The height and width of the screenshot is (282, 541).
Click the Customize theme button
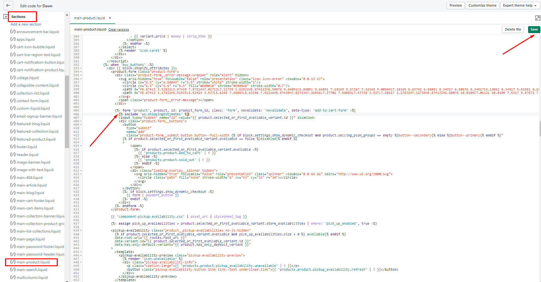[482, 5]
